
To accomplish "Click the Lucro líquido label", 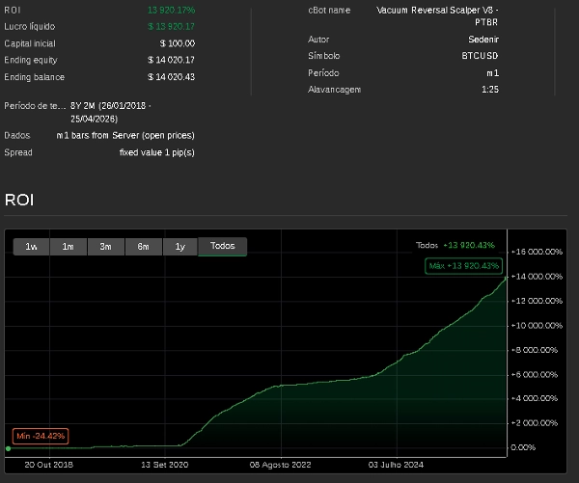I will tap(30, 27).
